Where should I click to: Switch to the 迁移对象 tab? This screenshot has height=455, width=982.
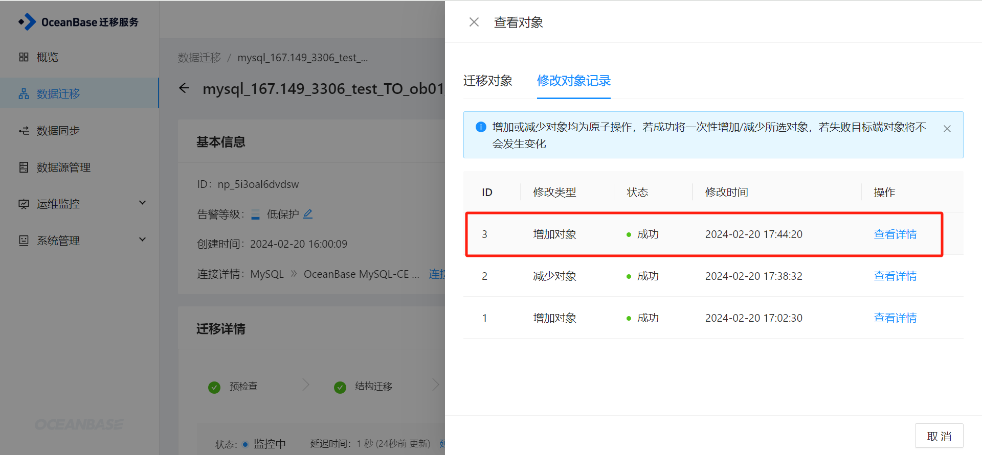488,81
